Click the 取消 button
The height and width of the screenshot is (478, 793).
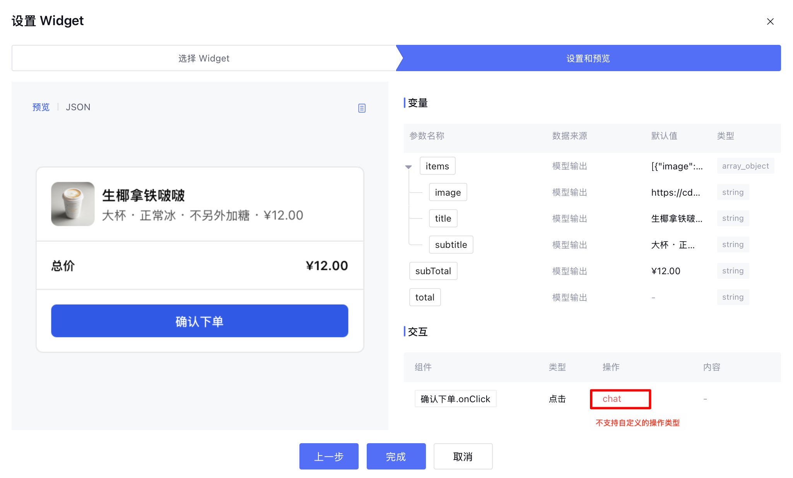tap(463, 456)
